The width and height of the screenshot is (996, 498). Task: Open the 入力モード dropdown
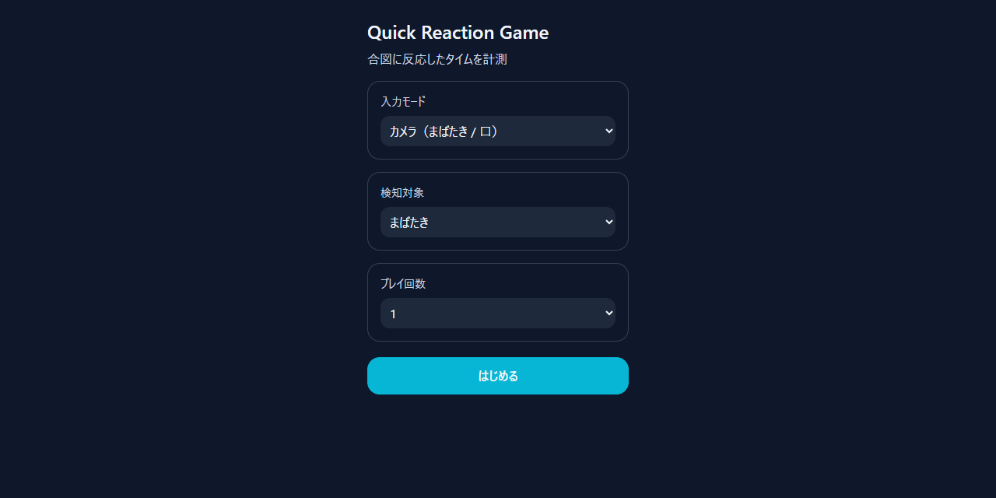[497, 132]
